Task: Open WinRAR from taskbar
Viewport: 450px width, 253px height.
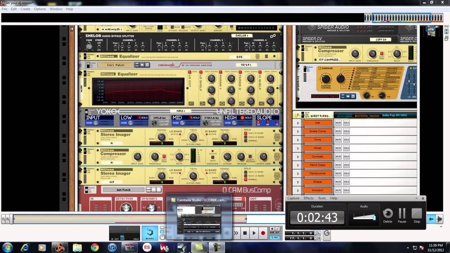Action: tap(130, 248)
